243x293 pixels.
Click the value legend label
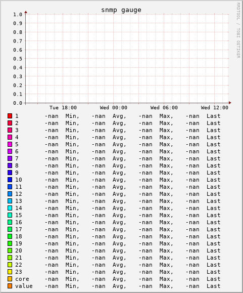pos(24,286)
